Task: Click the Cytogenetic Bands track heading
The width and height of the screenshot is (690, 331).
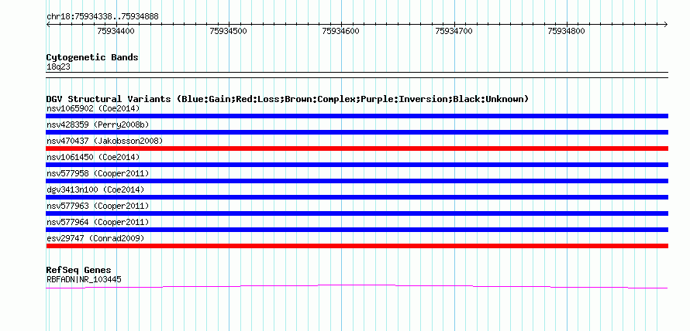Action: click(92, 57)
